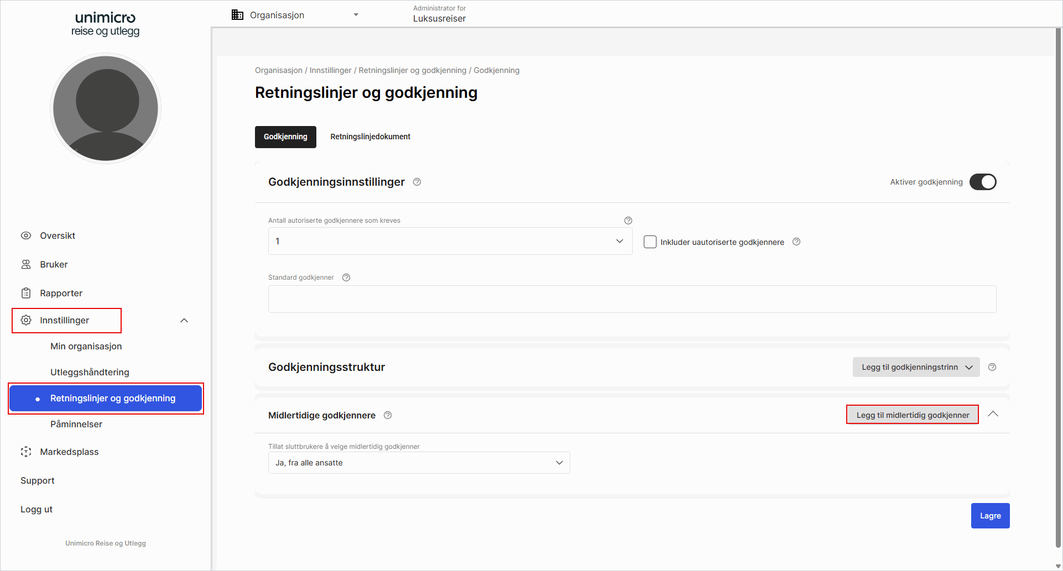
Task: Collapse the Midlertidige godkjennere section chevron
Action: click(x=993, y=414)
